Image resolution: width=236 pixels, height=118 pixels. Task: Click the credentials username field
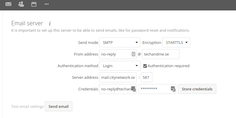(118, 89)
